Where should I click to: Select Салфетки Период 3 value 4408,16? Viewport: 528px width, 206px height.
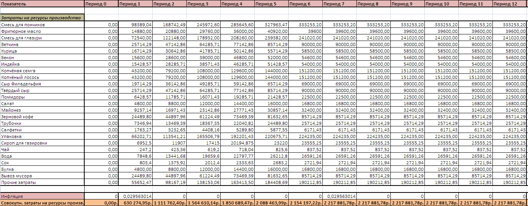coord(203,130)
